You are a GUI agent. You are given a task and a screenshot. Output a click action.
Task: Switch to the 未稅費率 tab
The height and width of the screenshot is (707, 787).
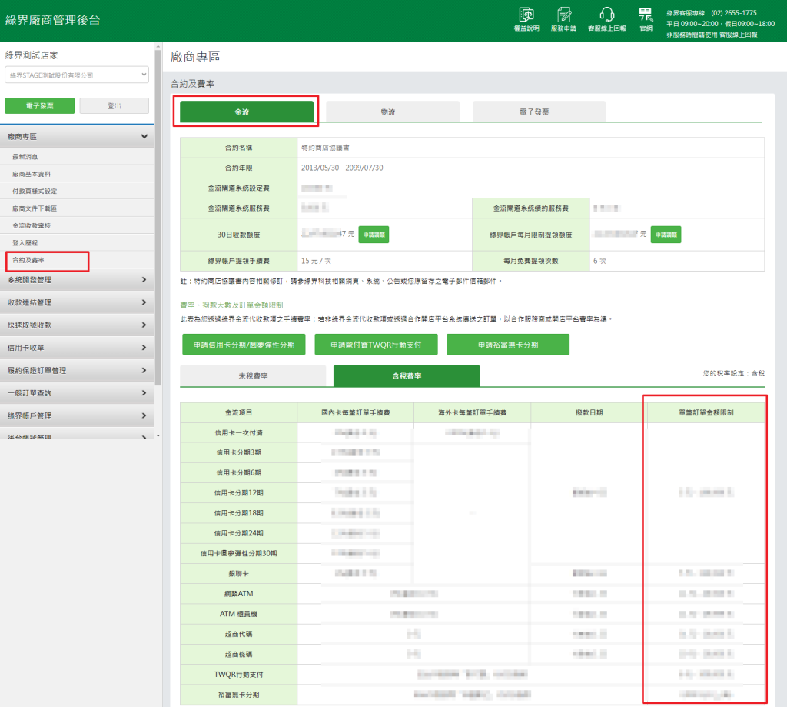pyautogui.click(x=253, y=376)
